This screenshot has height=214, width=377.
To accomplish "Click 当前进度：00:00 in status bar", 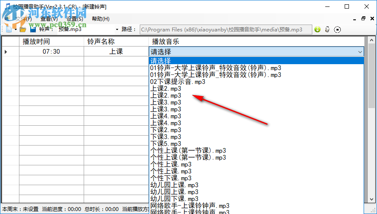I will [62, 209].
